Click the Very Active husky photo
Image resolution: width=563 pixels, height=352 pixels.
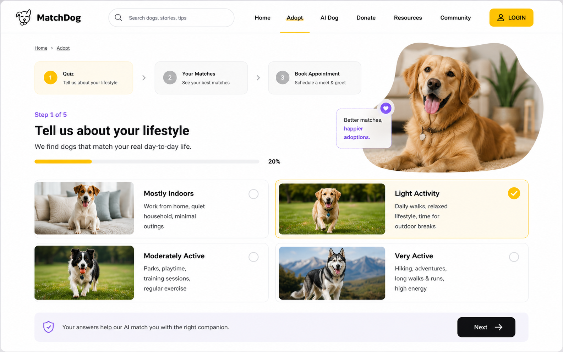(x=332, y=273)
